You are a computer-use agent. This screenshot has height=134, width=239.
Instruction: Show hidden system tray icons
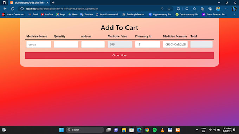197,130
